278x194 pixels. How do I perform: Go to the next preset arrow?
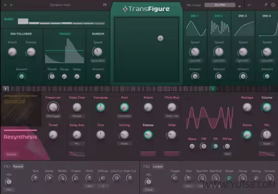(11, 5)
